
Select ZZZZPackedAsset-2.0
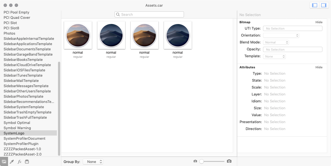point(22,154)
